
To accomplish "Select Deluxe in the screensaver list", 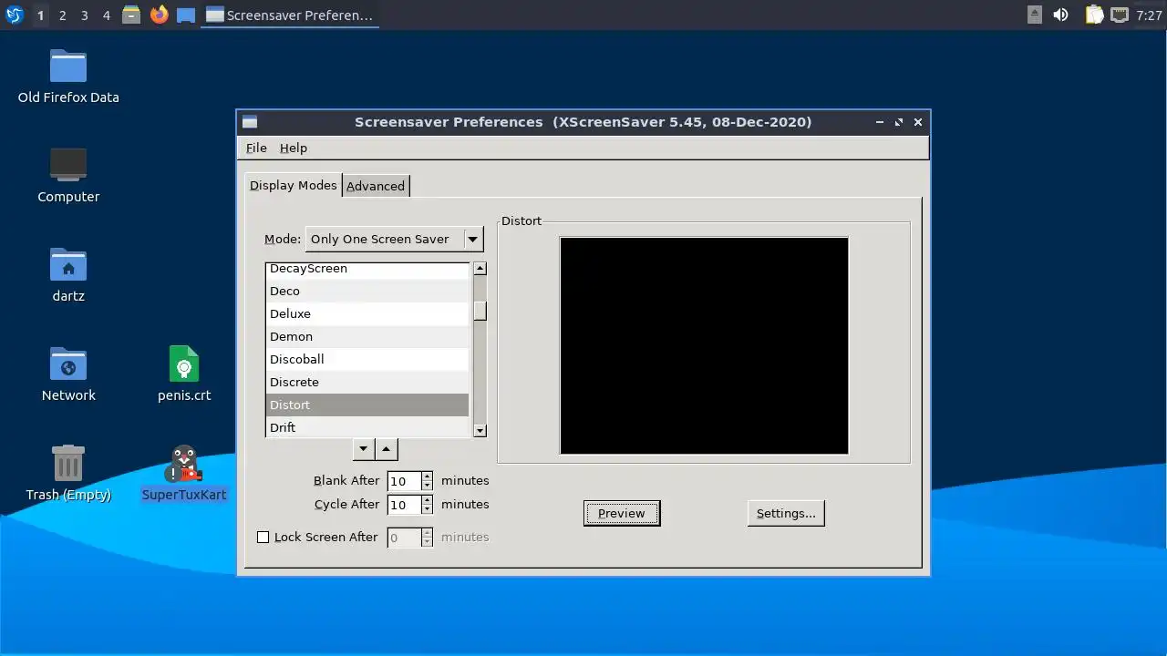I will [367, 313].
